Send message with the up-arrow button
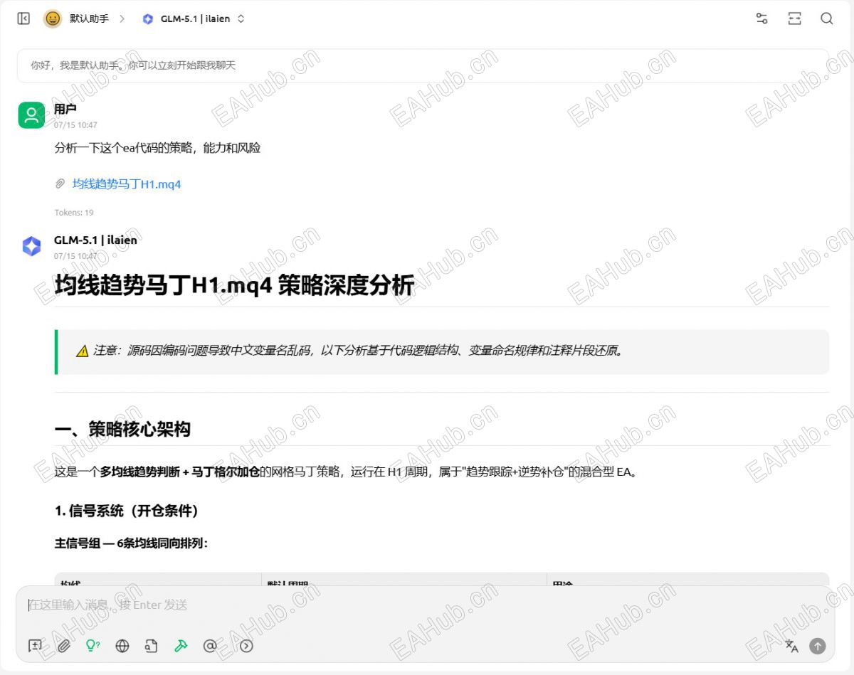 pos(818,646)
